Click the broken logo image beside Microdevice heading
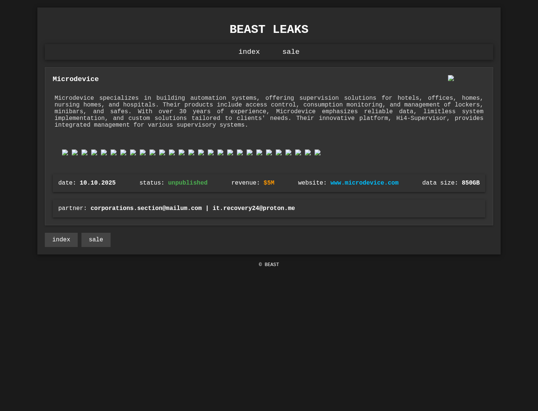Viewport: 538px width, 411px height. 451,78
